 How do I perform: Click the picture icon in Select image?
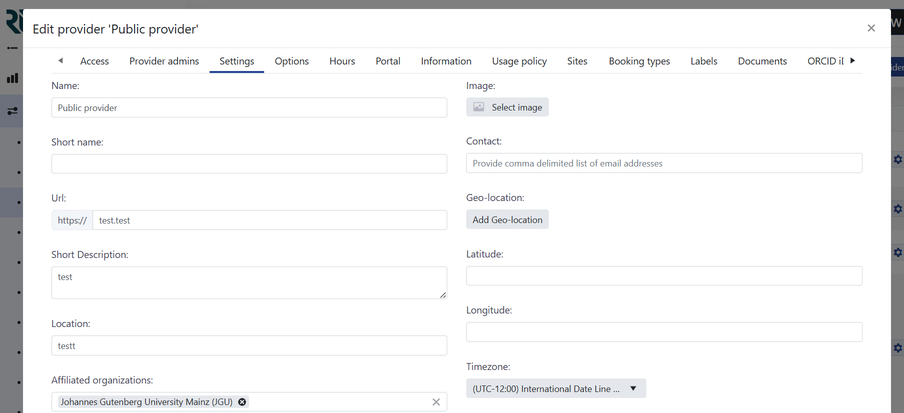click(x=479, y=107)
